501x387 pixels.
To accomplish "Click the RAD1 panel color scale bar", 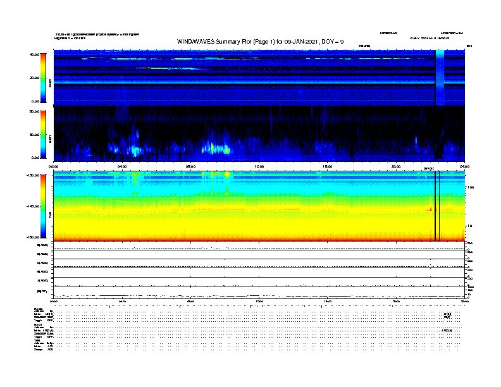I will [43, 135].
